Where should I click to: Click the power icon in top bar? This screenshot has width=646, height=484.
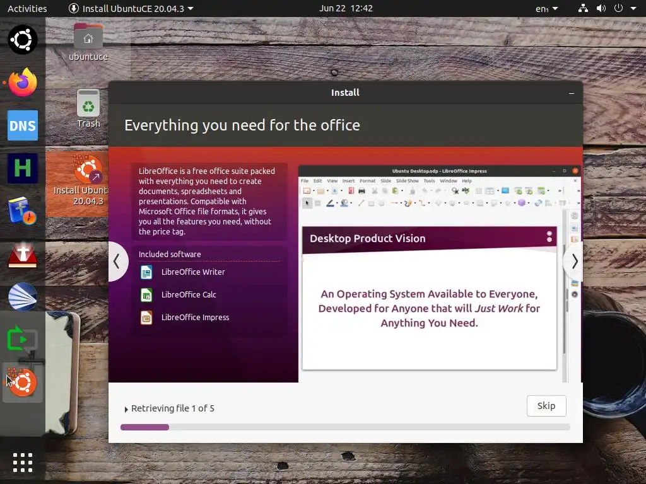coord(618,8)
